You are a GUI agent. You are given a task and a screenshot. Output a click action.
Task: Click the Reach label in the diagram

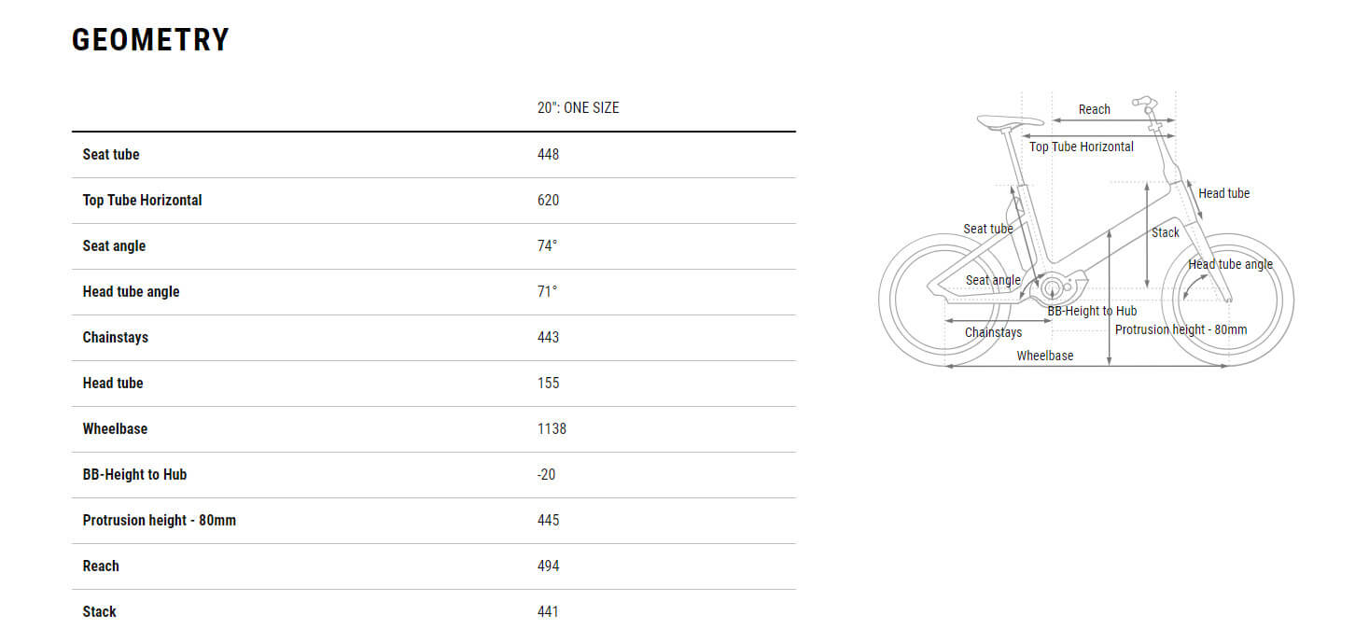[x=1094, y=109]
